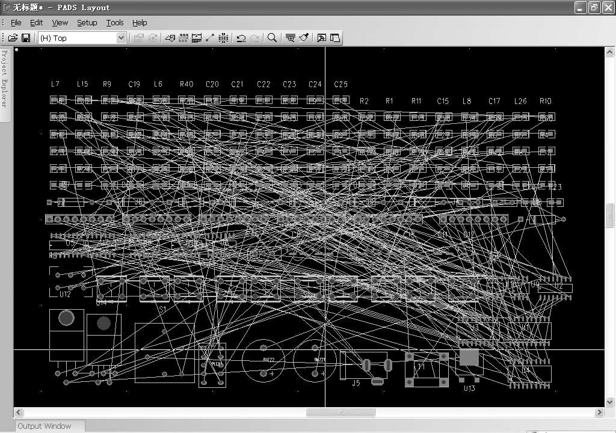This screenshot has height=433, width=616.
Task: Click the grayed Cycle toolbar icon
Action: coord(152,38)
